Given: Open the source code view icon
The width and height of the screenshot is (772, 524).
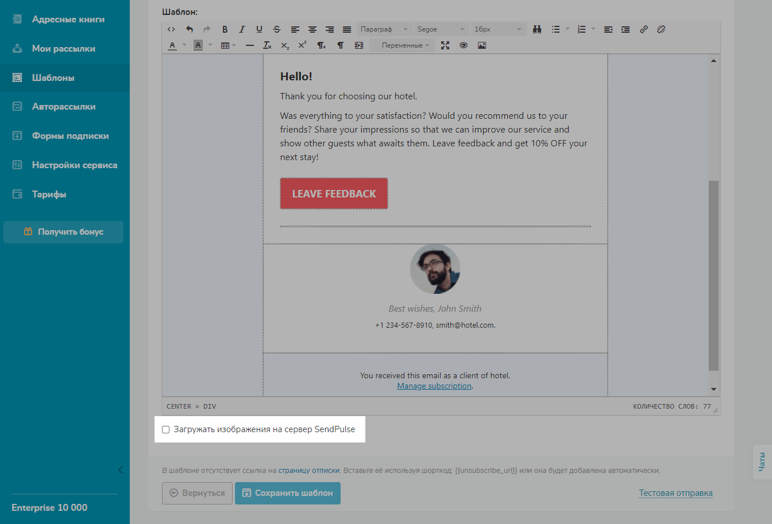Looking at the screenshot, I should 171,29.
